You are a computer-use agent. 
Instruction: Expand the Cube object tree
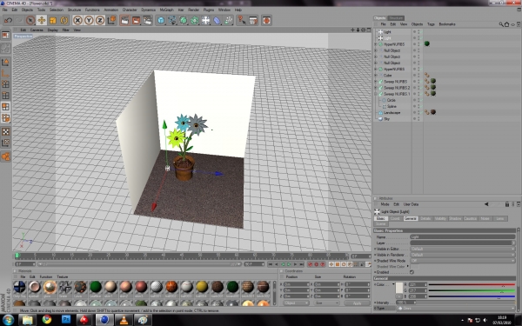tap(376, 75)
